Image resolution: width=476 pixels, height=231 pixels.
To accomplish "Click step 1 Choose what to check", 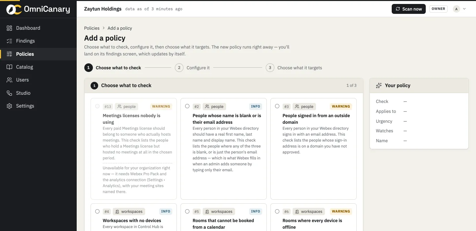I will pyautogui.click(x=113, y=68).
